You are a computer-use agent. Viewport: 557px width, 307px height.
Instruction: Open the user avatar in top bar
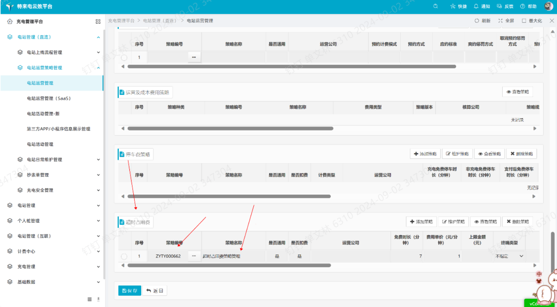pos(548,6)
